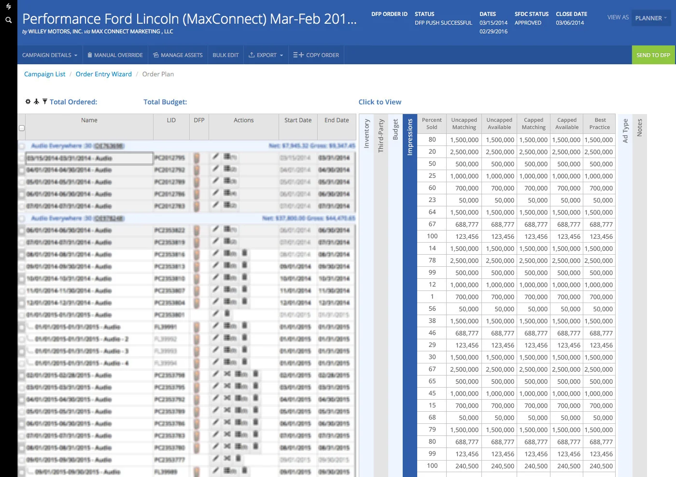Open the Notes vertical tab
Screen dimensions: 676x477
pyautogui.click(x=640, y=128)
